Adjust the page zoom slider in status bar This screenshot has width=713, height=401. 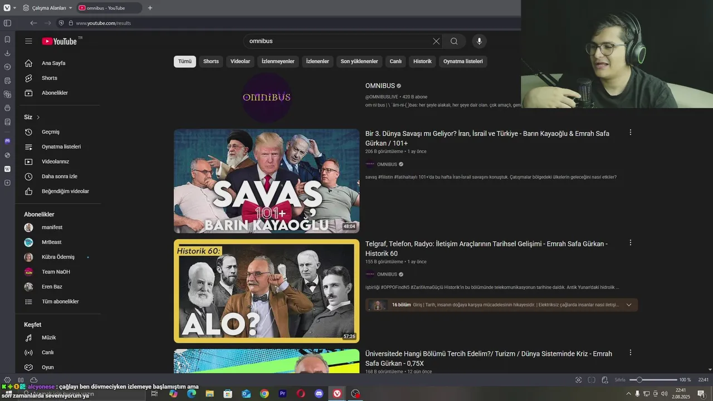(653, 380)
